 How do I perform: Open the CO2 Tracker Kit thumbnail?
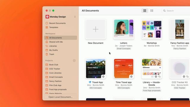(180, 69)
